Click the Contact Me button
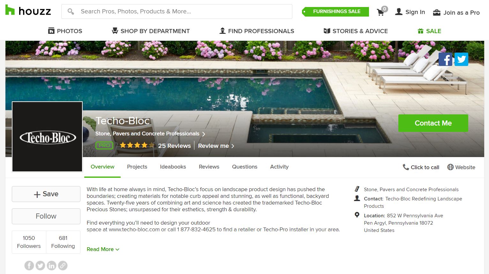The height and width of the screenshot is (274, 489). [433, 123]
